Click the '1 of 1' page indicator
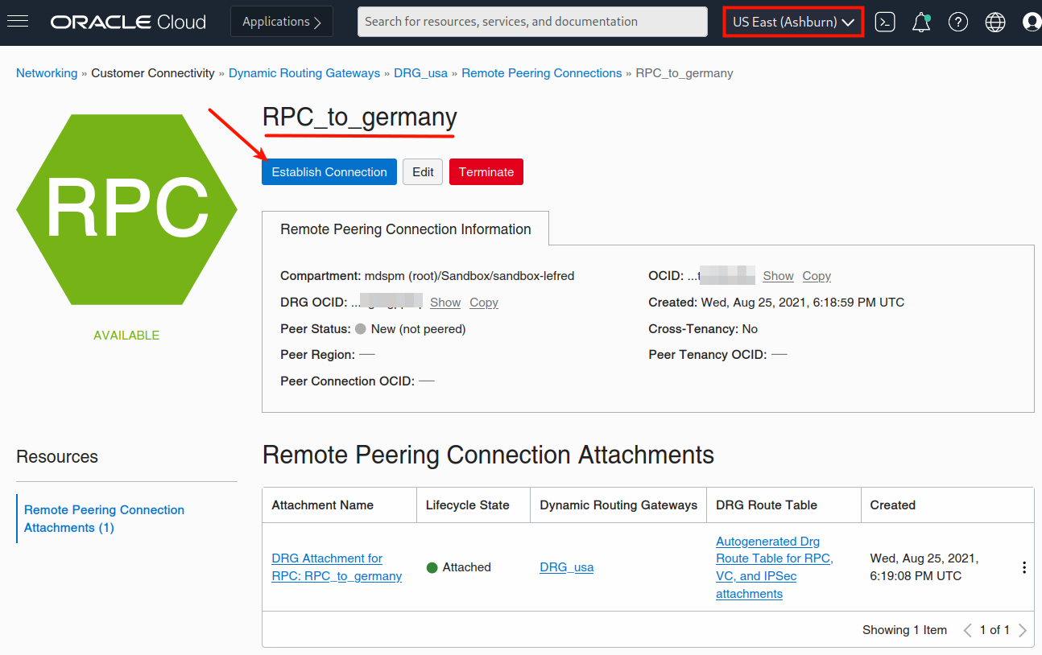Image resolution: width=1042 pixels, height=655 pixels. (994, 630)
